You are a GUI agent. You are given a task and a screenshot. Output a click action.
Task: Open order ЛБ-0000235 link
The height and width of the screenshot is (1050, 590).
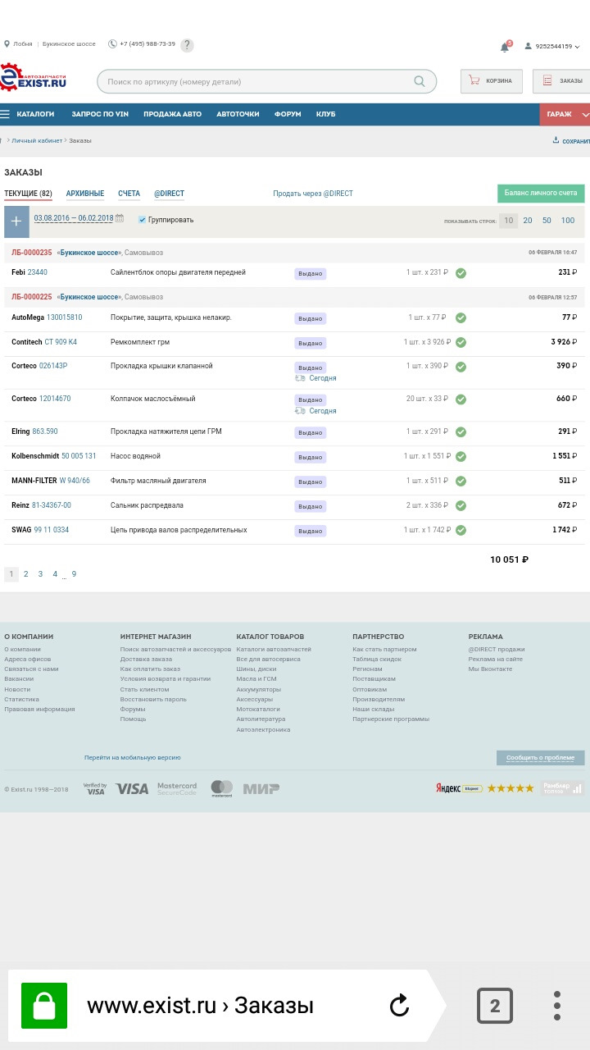[31, 253]
